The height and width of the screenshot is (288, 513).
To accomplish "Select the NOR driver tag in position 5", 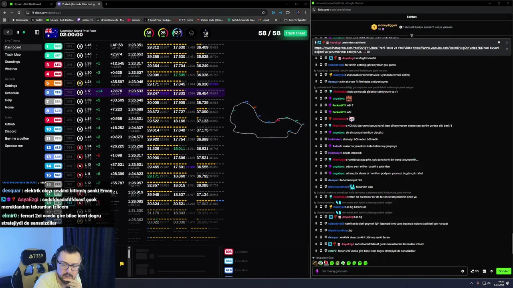I will click(x=53, y=83).
